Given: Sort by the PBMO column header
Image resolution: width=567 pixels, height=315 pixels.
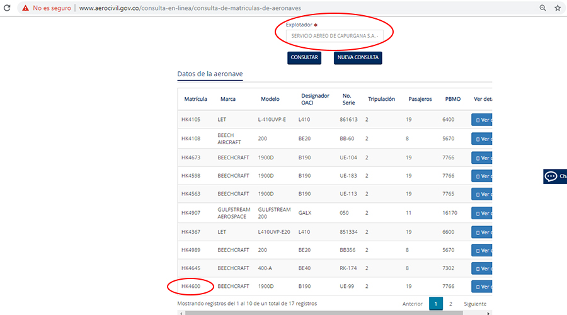Looking at the screenshot, I should pyautogui.click(x=453, y=99).
